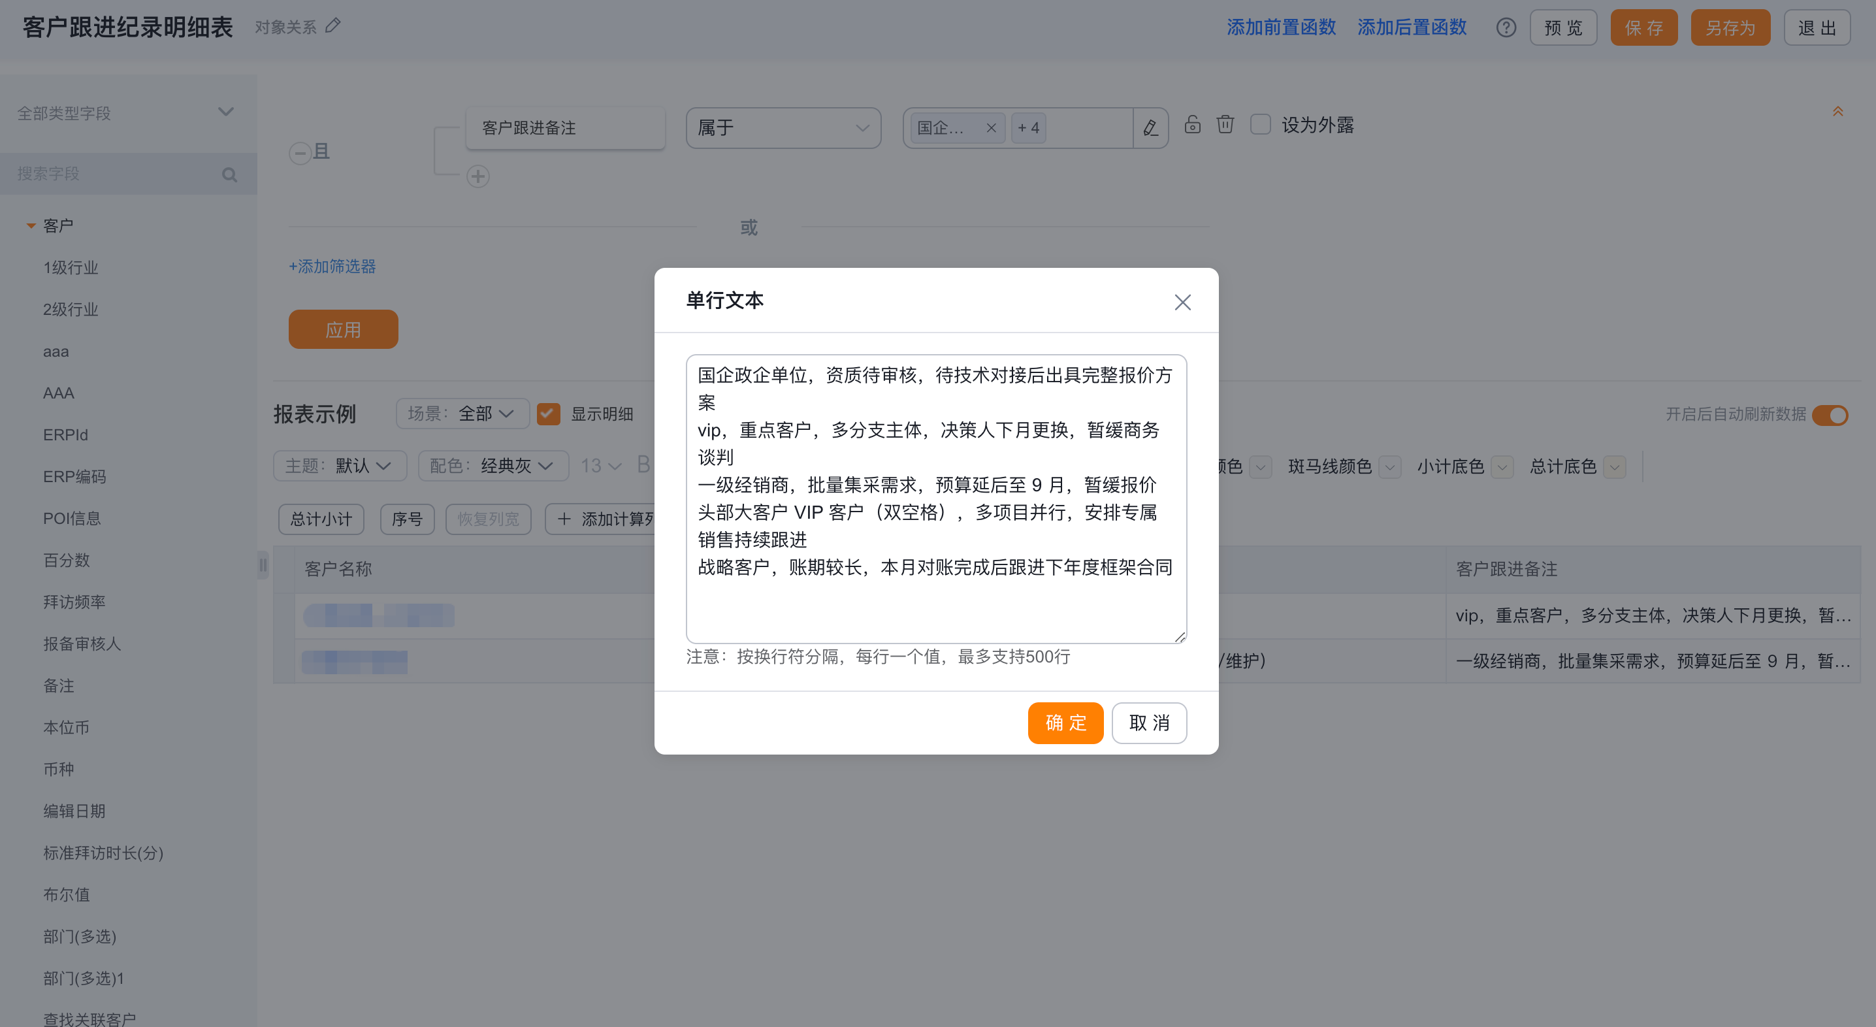The width and height of the screenshot is (1876, 1027).
Task: Edit object relation pencil icon
Action: 333,26
